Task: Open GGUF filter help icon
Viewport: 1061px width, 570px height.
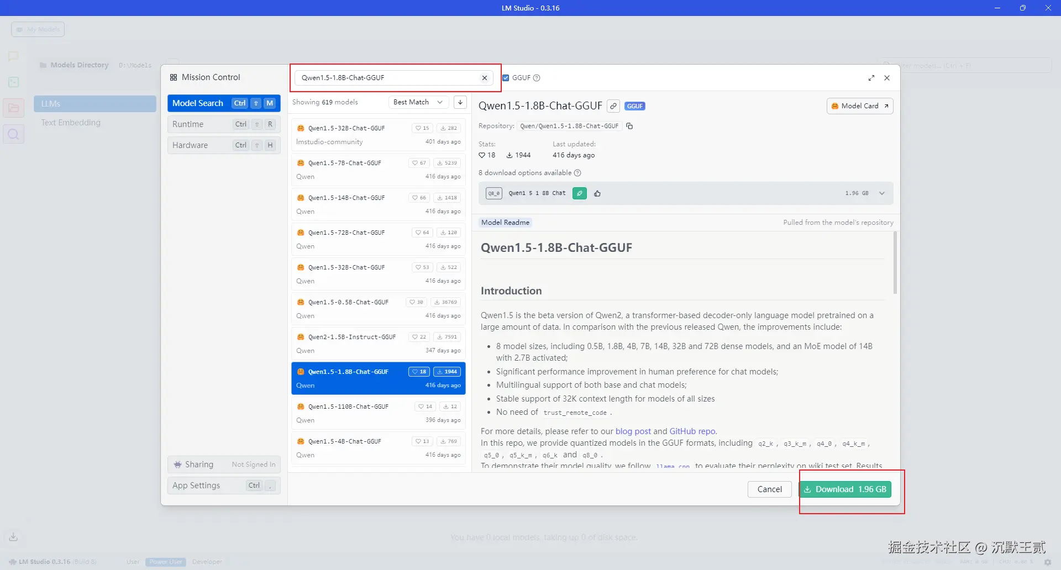Action: click(537, 78)
